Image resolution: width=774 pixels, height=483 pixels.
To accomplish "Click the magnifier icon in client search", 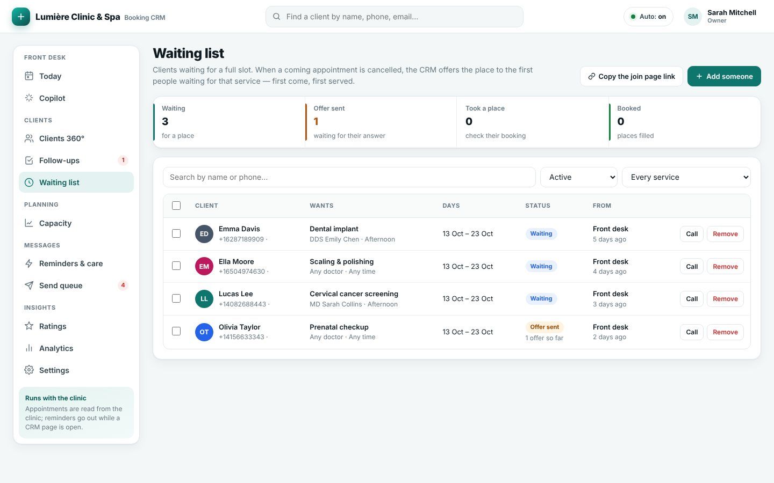I will tap(276, 17).
